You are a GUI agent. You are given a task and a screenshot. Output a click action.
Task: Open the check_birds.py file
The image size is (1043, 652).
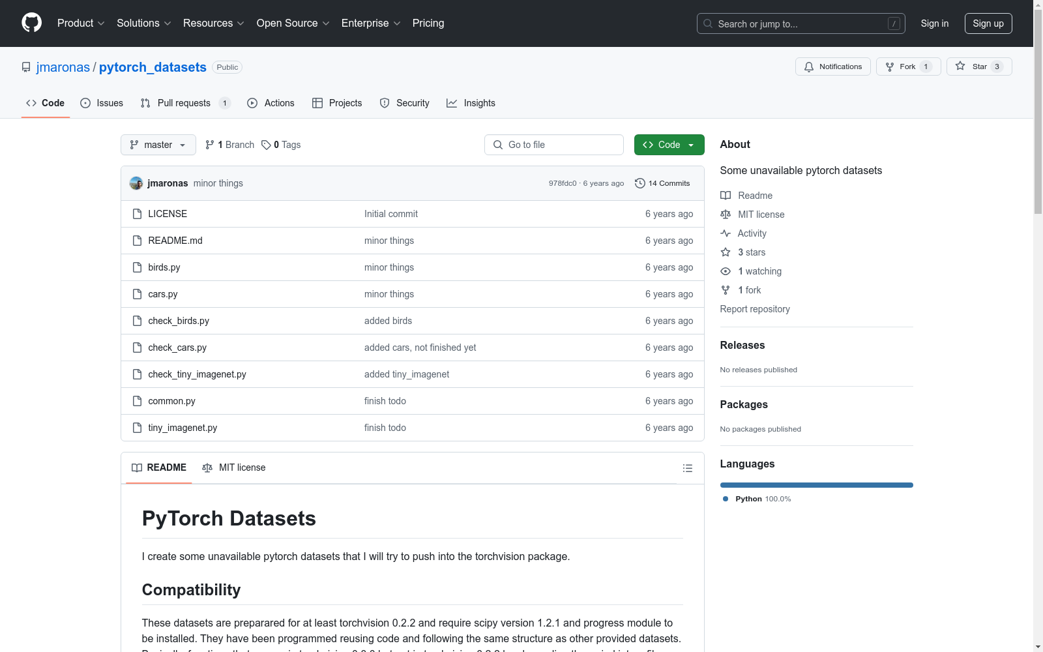coord(179,321)
